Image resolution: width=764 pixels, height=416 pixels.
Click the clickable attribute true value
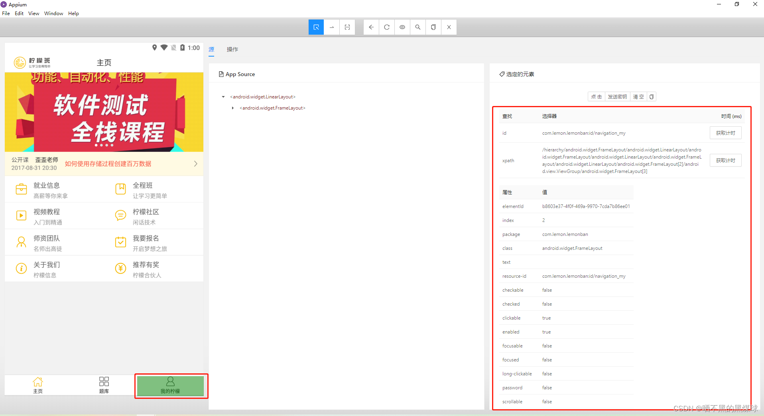coord(546,318)
